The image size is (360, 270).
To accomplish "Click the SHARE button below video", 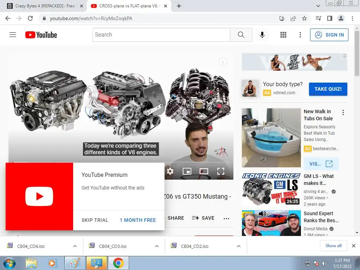I will 176,218.
